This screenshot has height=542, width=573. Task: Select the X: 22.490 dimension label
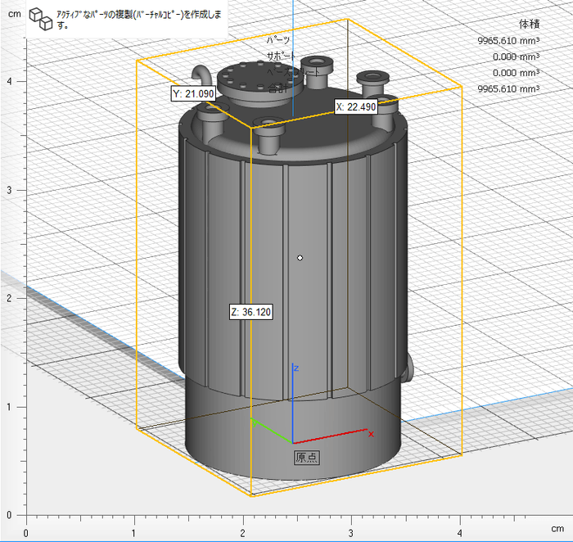(355, 106)
